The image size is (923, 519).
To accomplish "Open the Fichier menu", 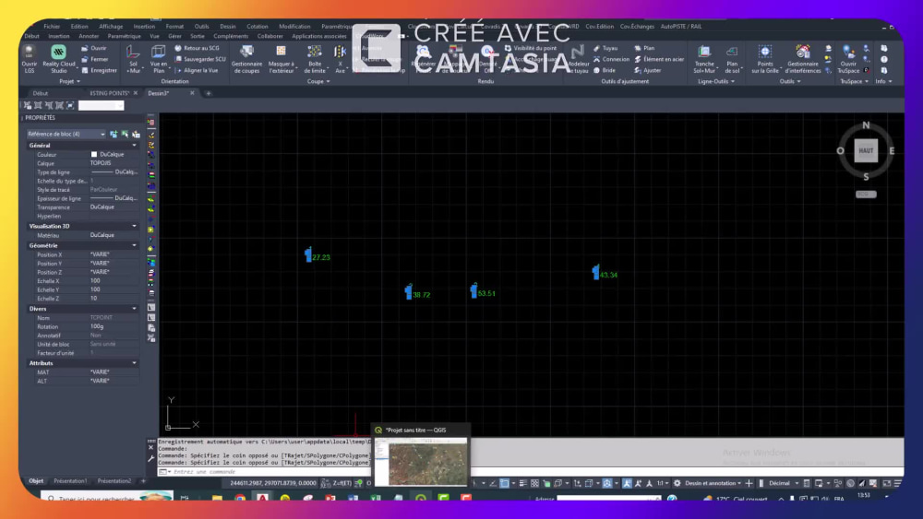I will tap(52, 27).
